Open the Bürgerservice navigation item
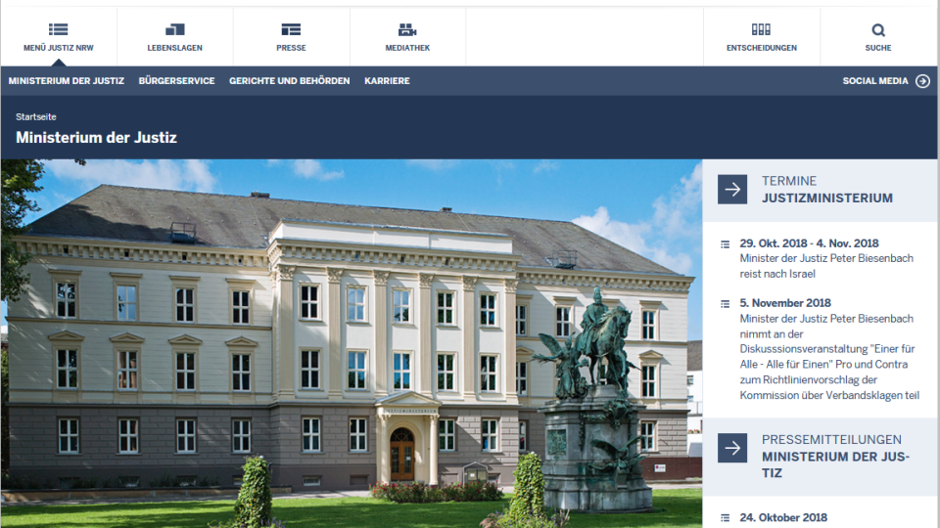 [177, 81]
